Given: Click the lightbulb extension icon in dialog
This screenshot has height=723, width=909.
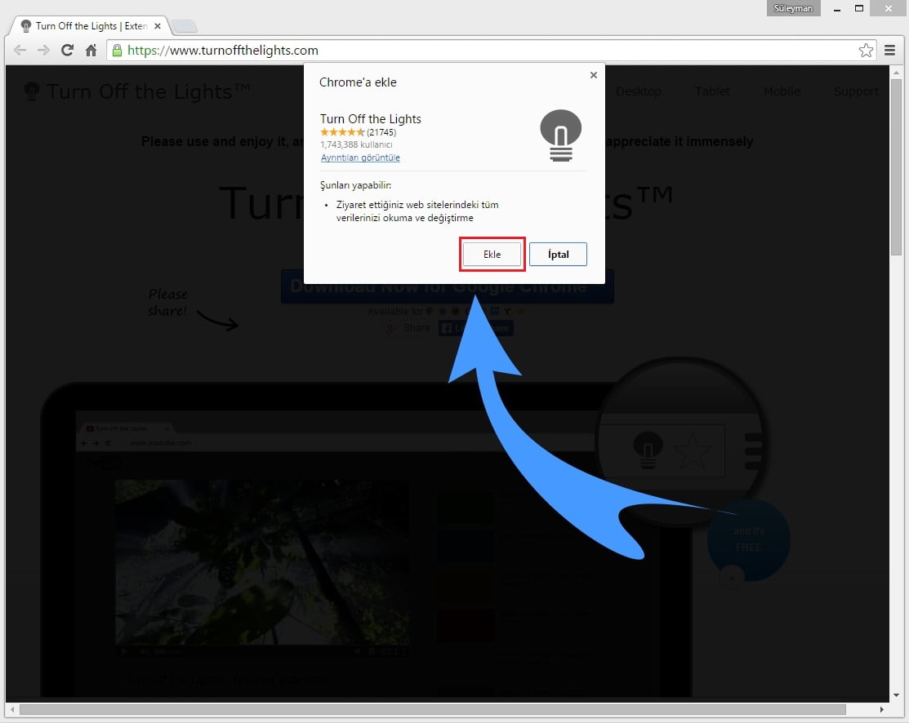Looking at the screenshot, I should (x=560, y=135).
